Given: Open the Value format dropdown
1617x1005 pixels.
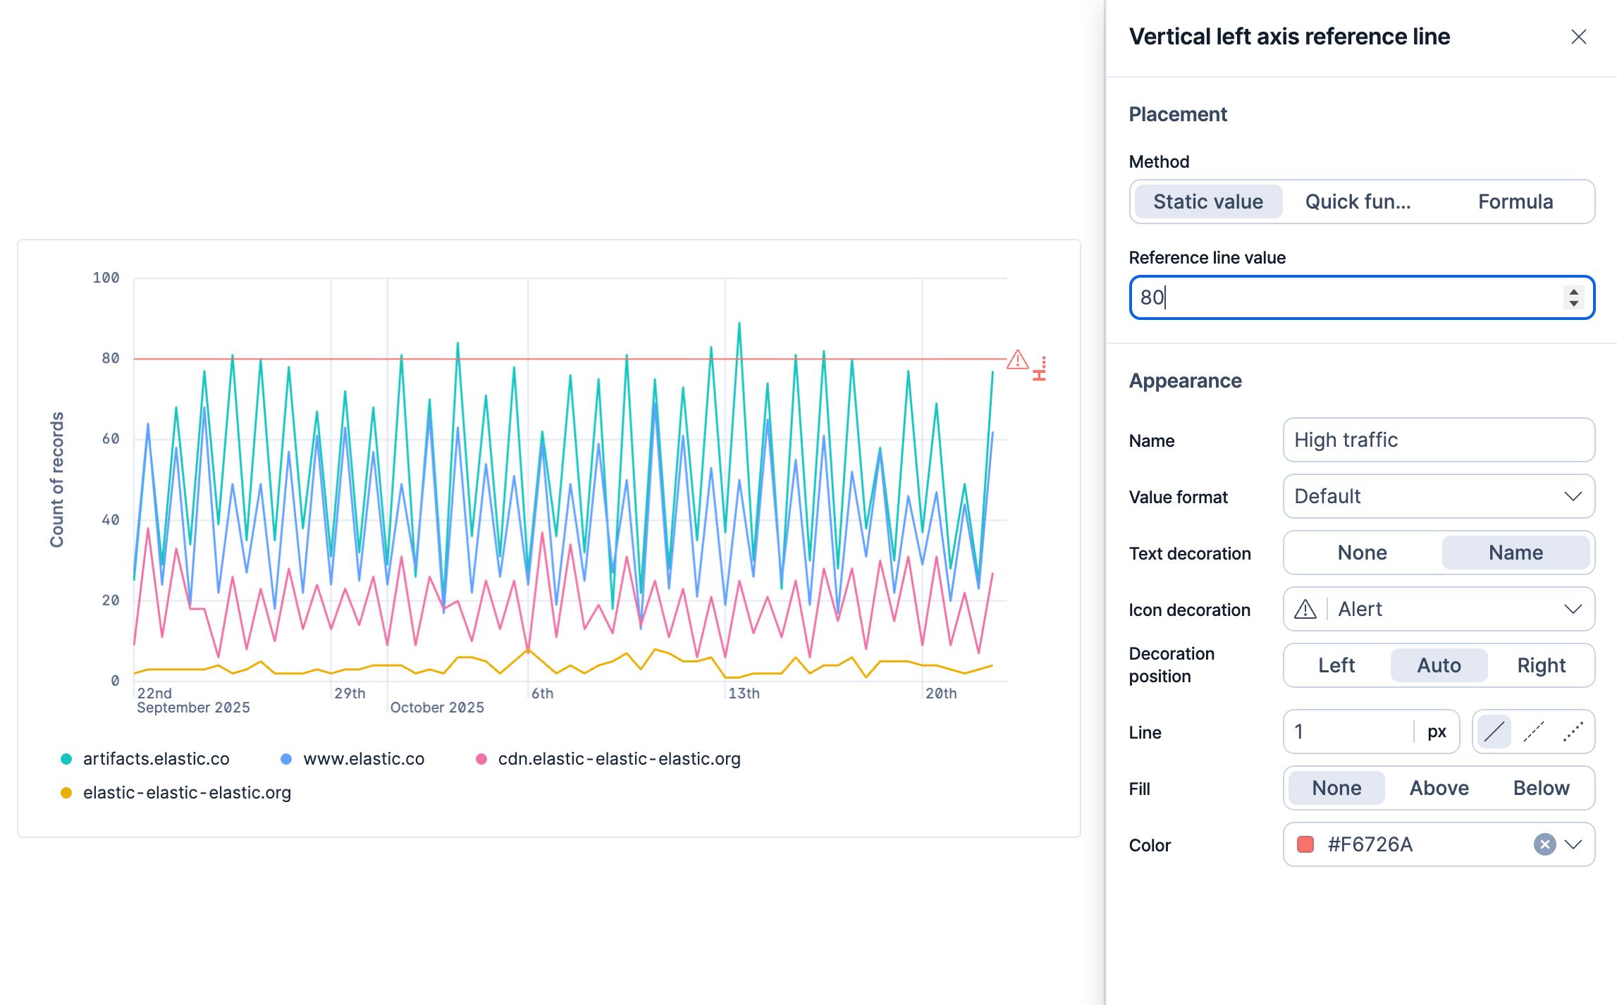Looking at the screenshot, I should [1439, 496].
